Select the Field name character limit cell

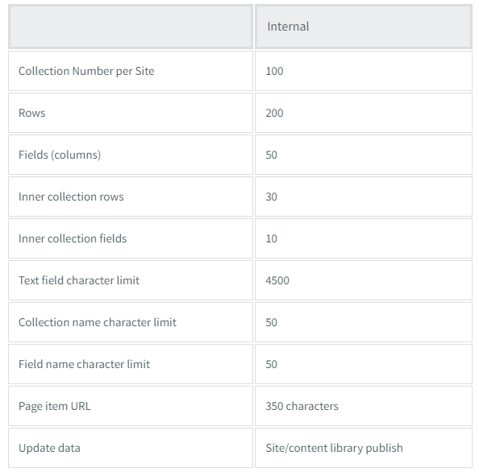(x=131, y=364)
